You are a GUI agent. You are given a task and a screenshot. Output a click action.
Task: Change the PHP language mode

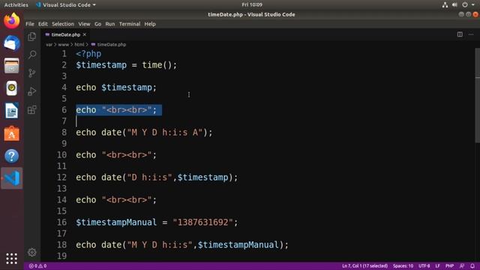point(449,266)
